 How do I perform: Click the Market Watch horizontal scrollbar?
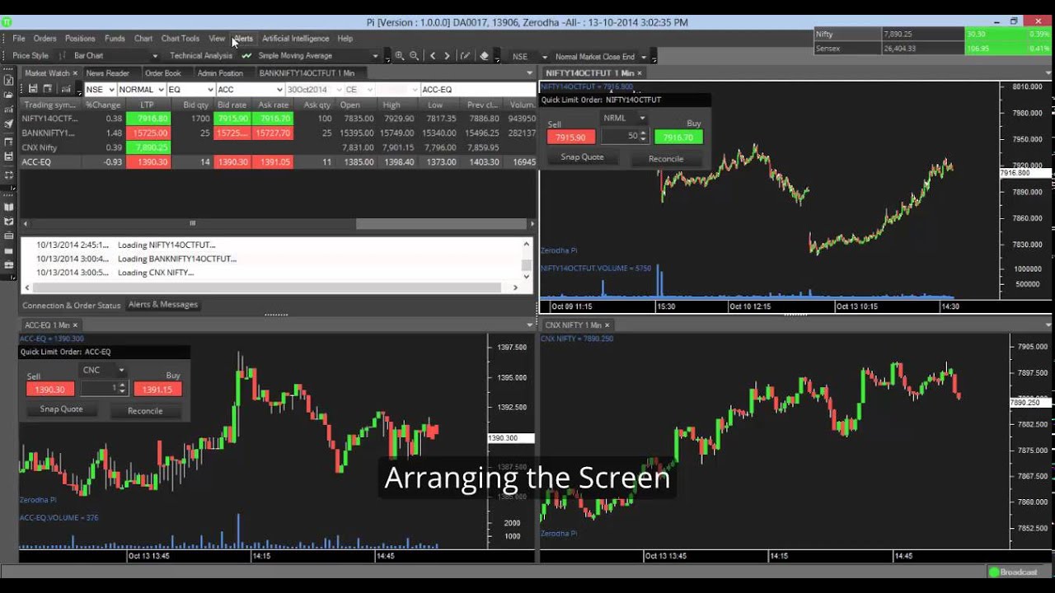click(277, 223)
